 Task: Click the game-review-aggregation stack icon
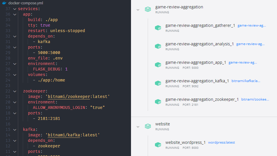coord(148,9)
